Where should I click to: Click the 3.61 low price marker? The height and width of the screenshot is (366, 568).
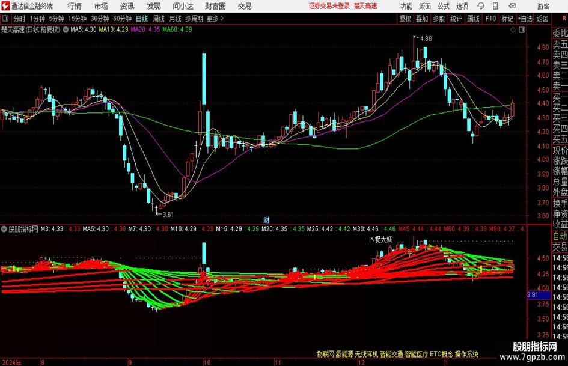[168, 215]
